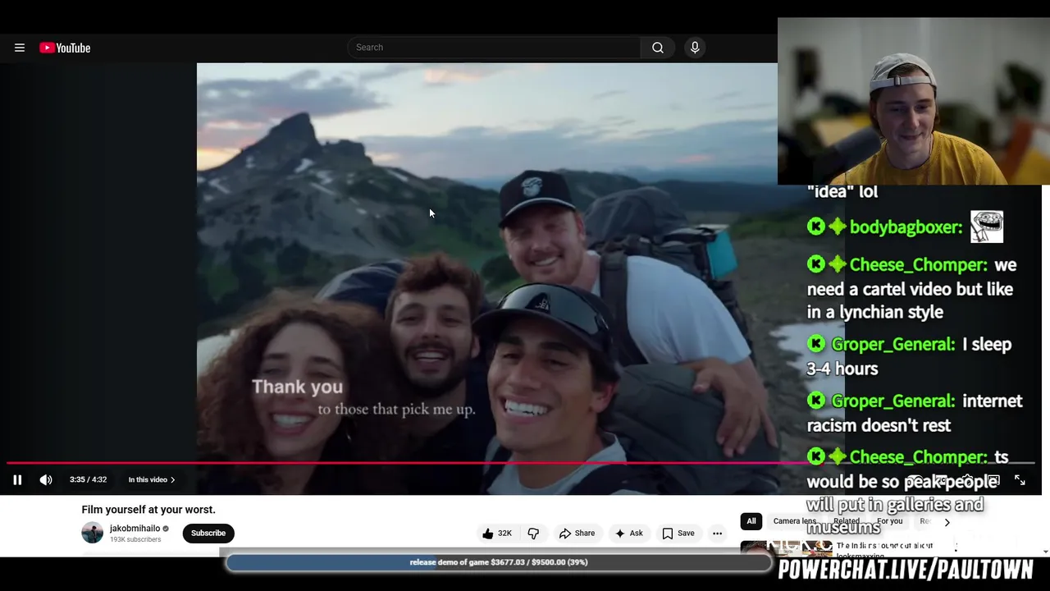1050x591 pixels.
Task: Open jakobmihailo channel avatar
Action: point(93,533)
